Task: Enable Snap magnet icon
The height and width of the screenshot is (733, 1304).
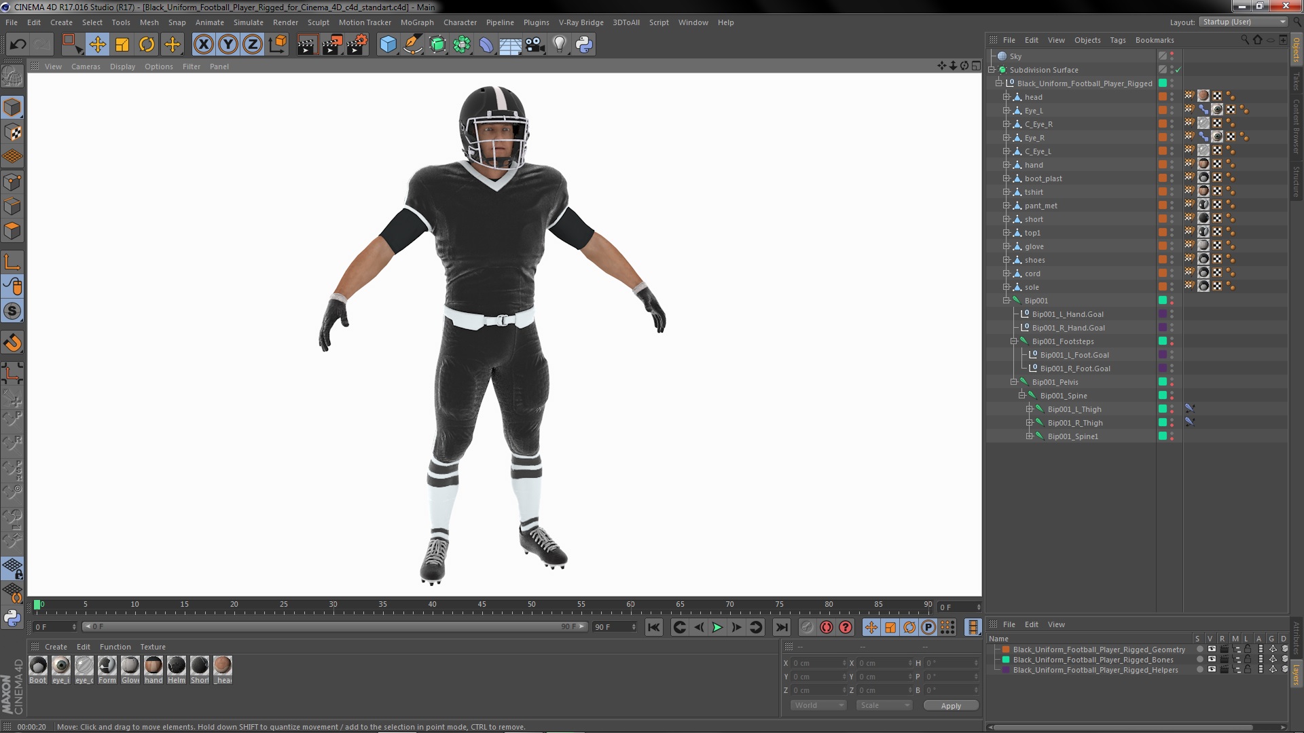Action: (x=12, y=343)
